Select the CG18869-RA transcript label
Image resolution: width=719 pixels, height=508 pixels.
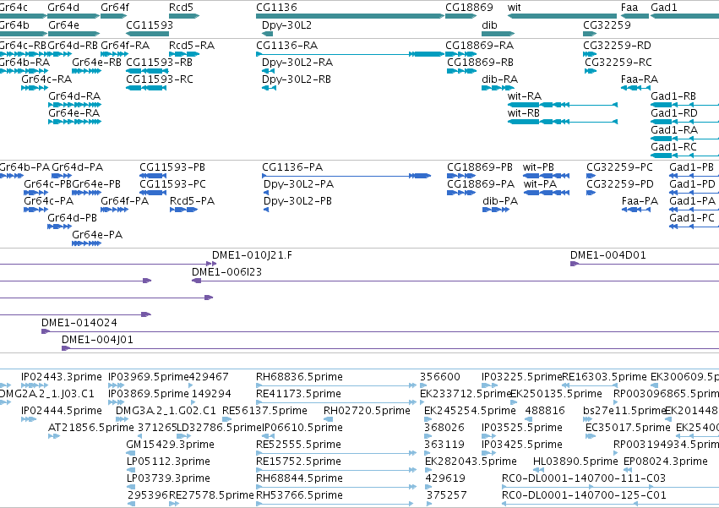480,45
